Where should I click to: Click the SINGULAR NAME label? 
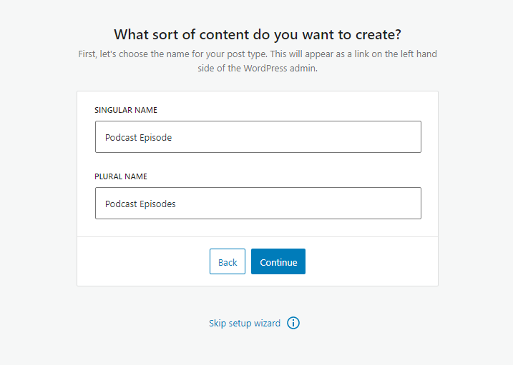[126, 111]
